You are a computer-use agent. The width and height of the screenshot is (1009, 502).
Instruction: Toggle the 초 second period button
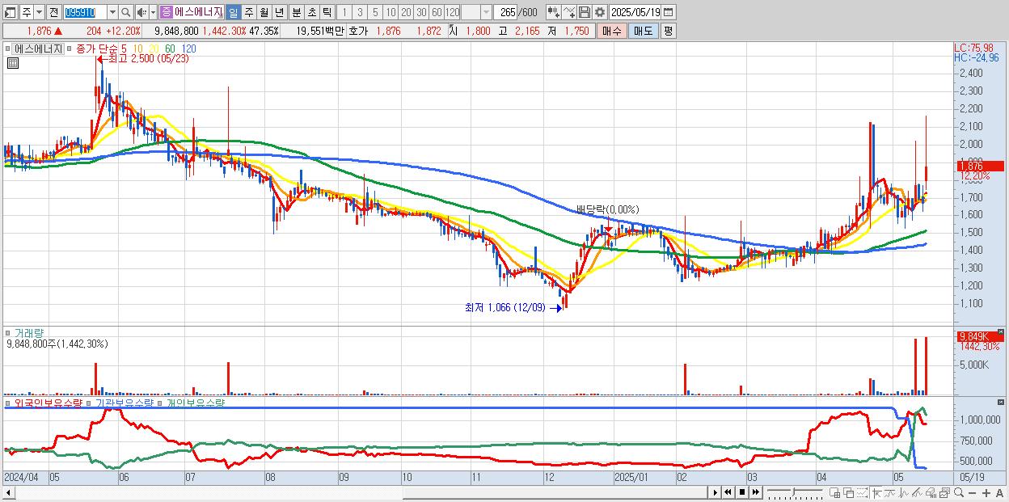[x=311, y=13]
